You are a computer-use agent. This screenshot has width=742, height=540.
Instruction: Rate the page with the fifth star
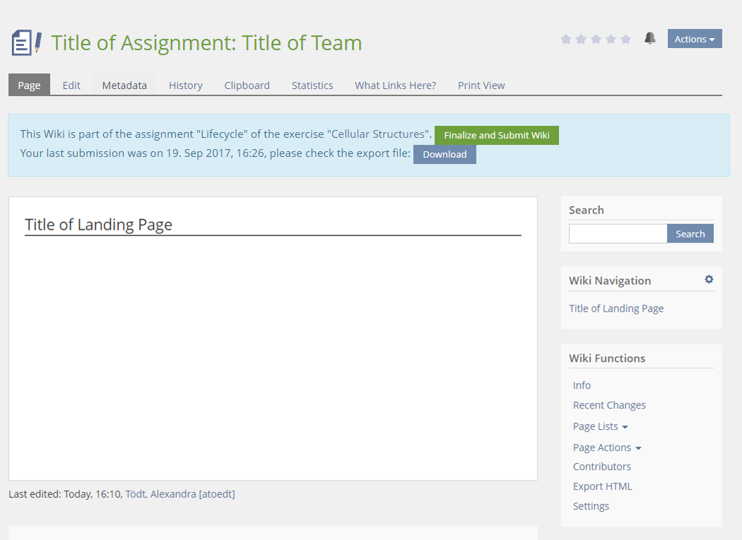pyautogui.click(x=625, y=40)
